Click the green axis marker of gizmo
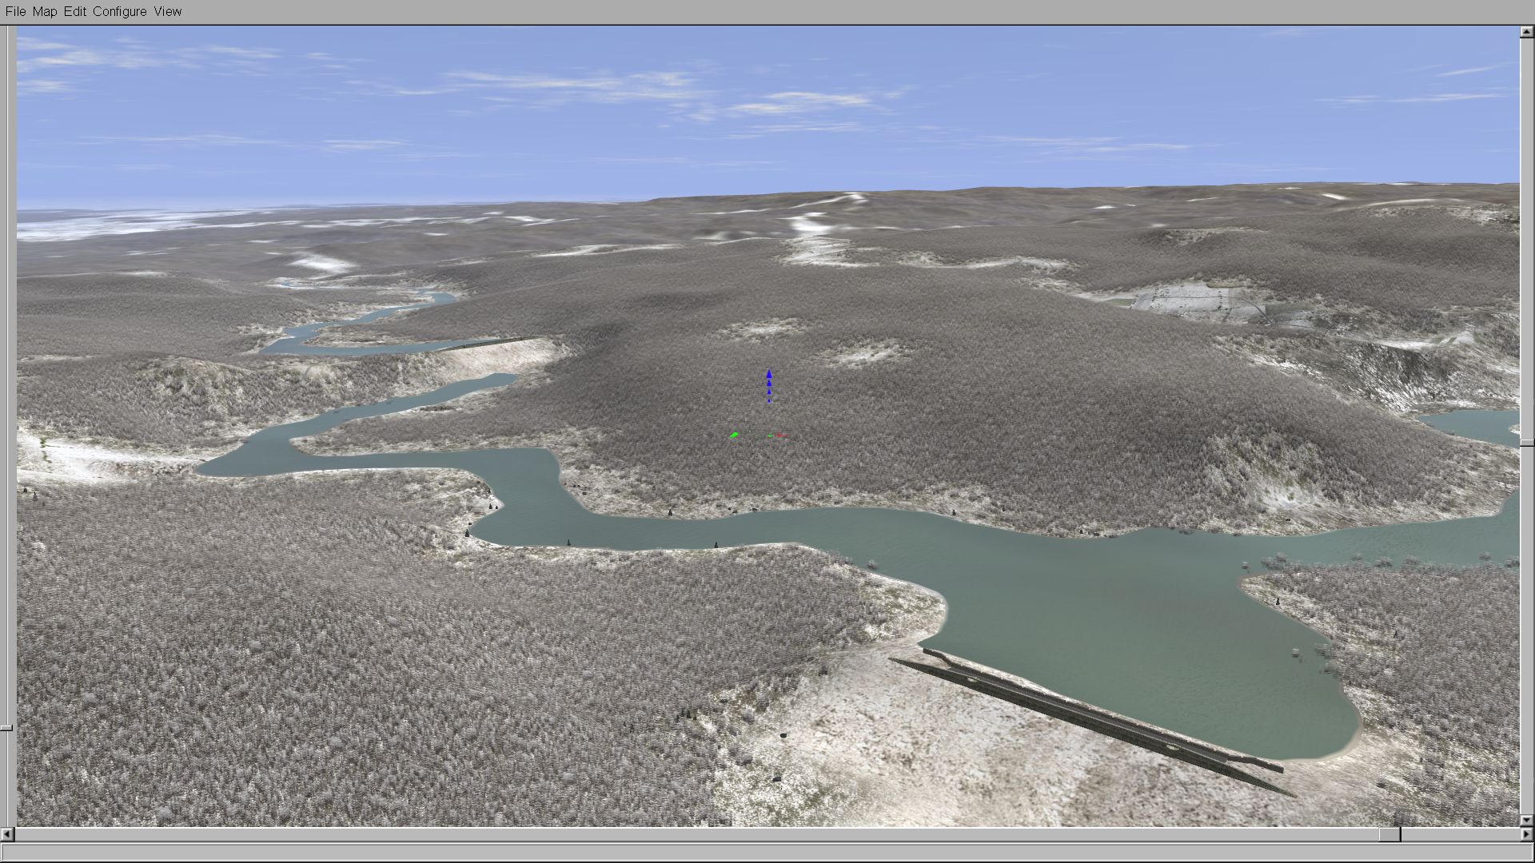Screen dimensions: 1535x863 (x=734, y=435)
